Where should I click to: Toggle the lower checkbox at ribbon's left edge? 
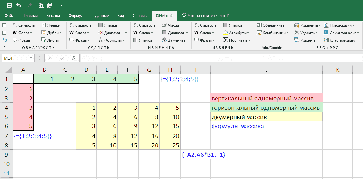pos(5,33)
